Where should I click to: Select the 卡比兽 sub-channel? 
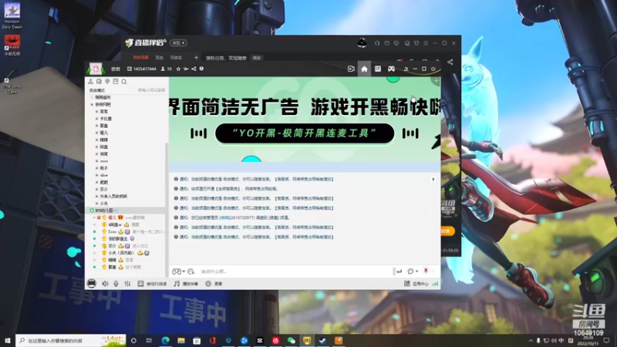(106, 119)
